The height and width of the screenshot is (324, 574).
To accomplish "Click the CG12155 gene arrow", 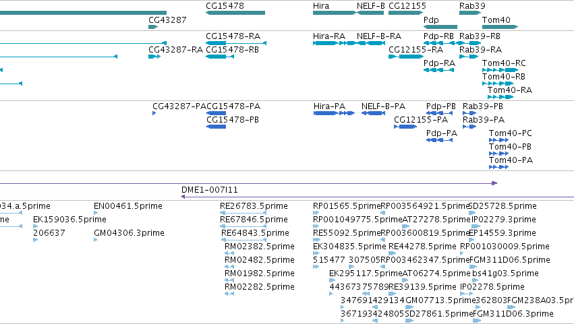I will [405, 13].
